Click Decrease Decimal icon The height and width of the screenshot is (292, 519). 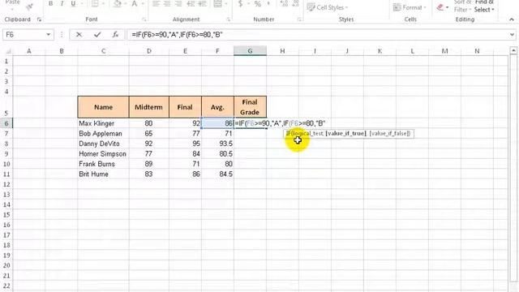295,3
